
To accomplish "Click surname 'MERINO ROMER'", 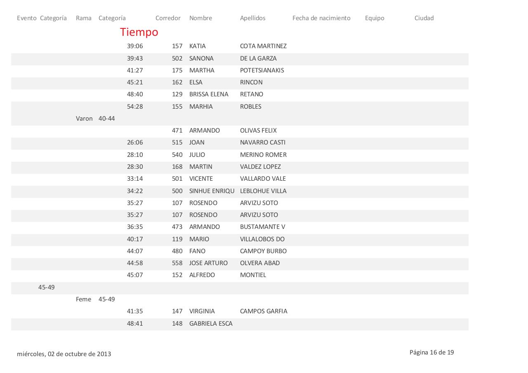I will [263, 155].
